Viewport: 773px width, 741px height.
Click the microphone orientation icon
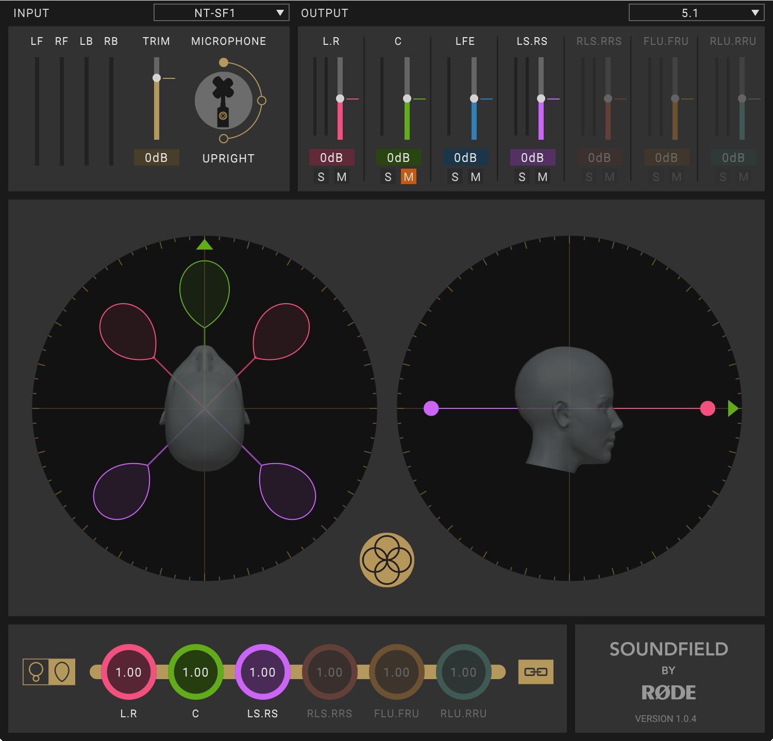pos(224,101)
